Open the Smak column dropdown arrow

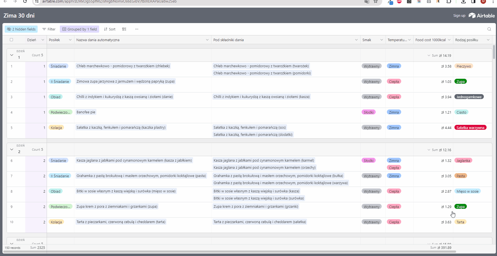pos(381,40)
